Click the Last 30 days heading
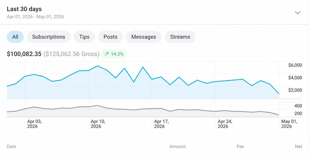This screenshot has width=309, height=159. click(x=24, y=9)
